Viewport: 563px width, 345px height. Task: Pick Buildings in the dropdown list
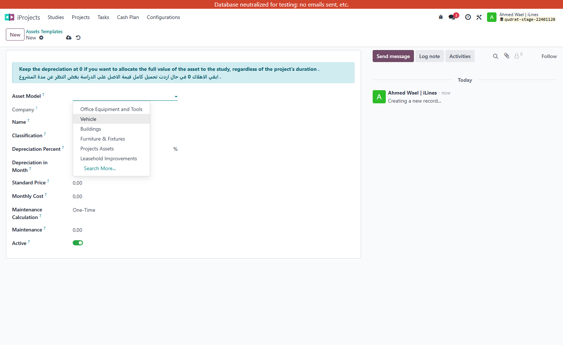111,129
